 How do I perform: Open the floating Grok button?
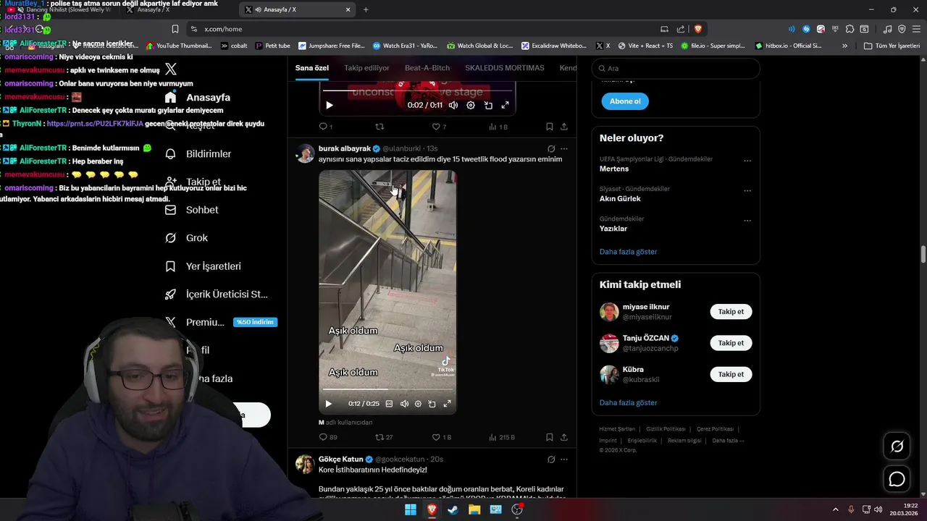(897, 446)
